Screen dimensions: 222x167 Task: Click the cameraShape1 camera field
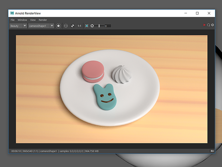pos(39,26)
